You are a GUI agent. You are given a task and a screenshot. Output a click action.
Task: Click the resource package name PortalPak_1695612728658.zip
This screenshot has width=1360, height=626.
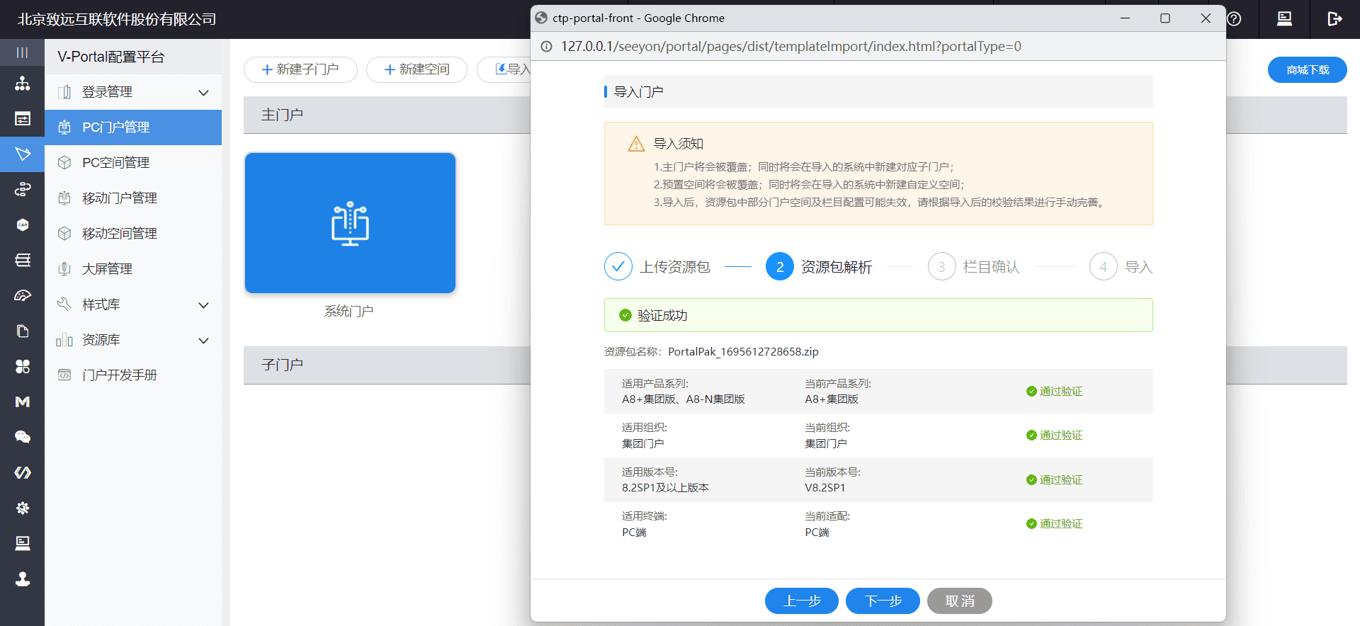pos(743,352)
